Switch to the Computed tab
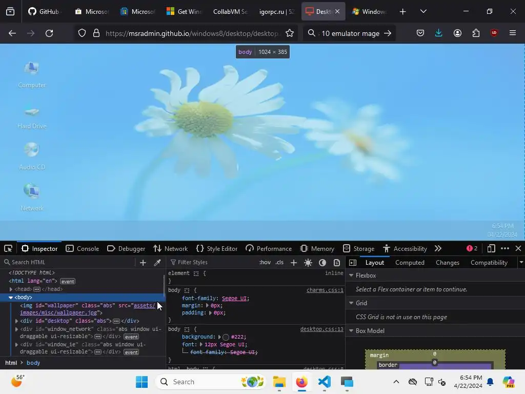This screenshot has width=525, height=394. click(x=410, y=263)
